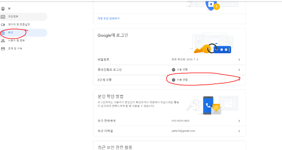Open the 복구 전화번호 setting
The image size is (282, 150).
[x=169, y=121]
